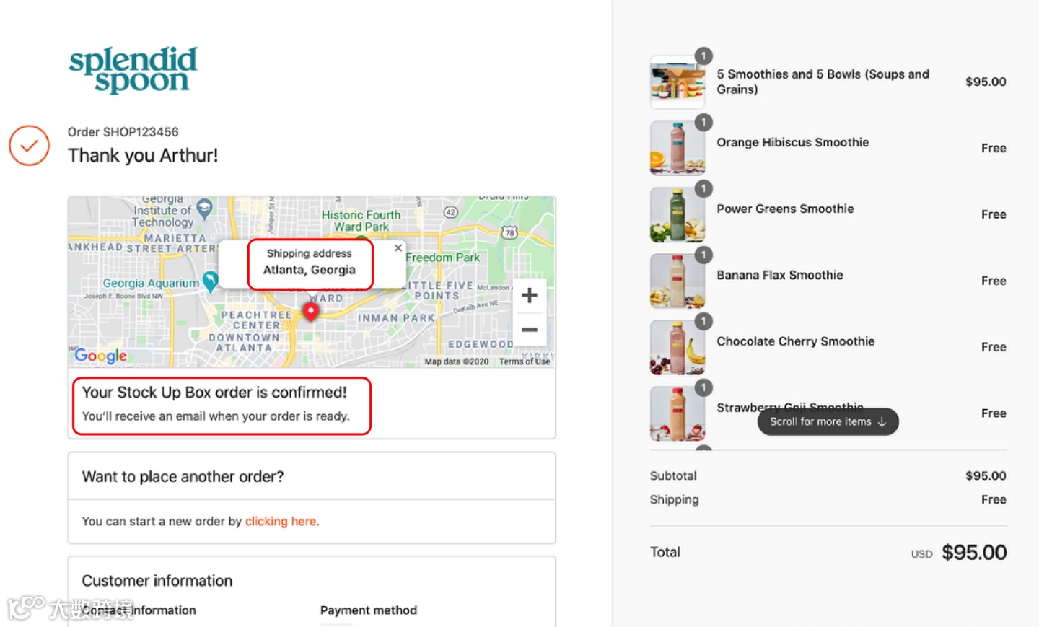Click the Power Greens Smoothie item name

785,209
